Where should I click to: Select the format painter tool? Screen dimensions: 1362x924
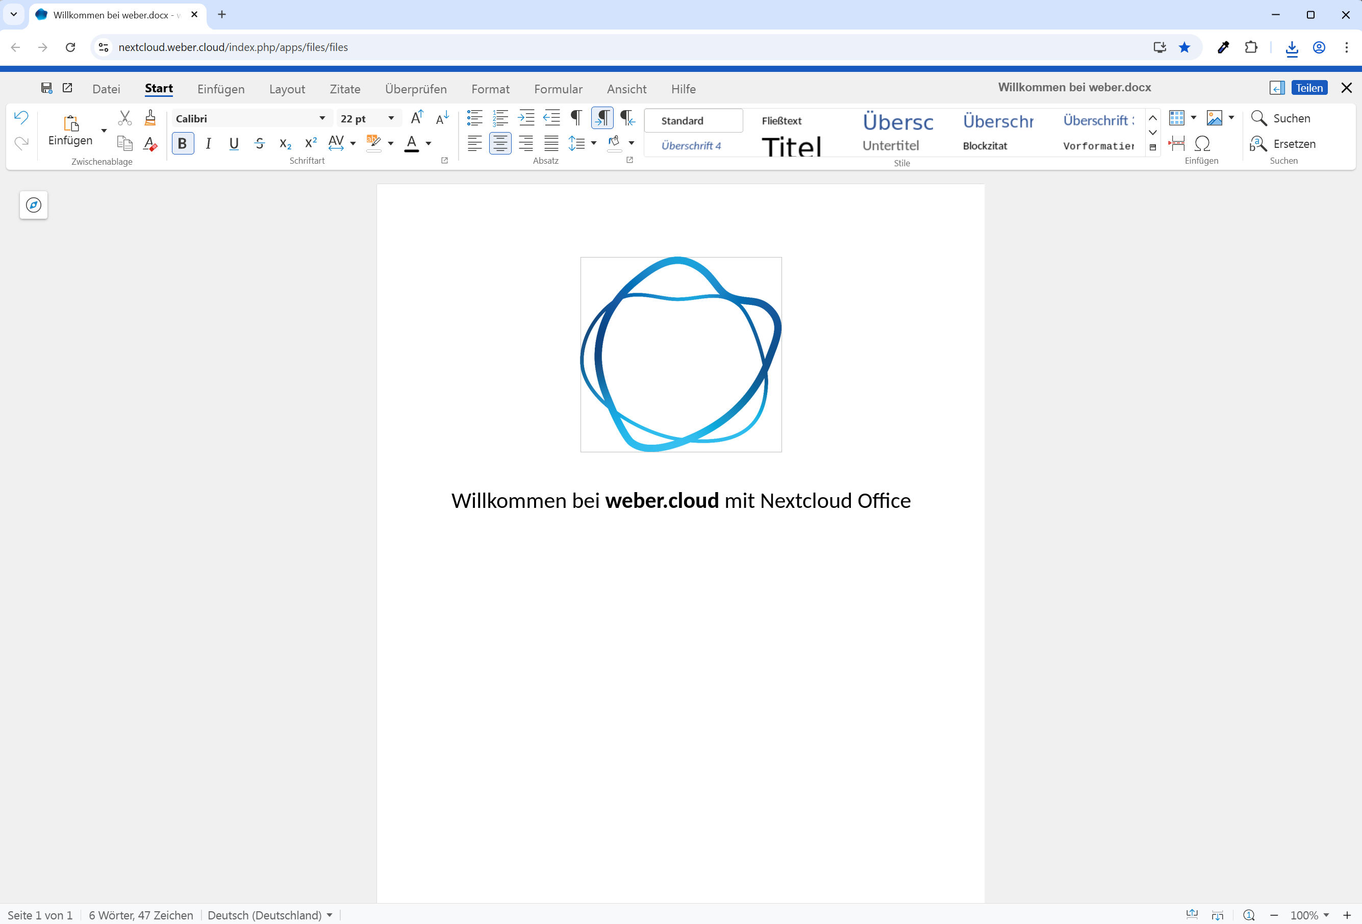150,118
